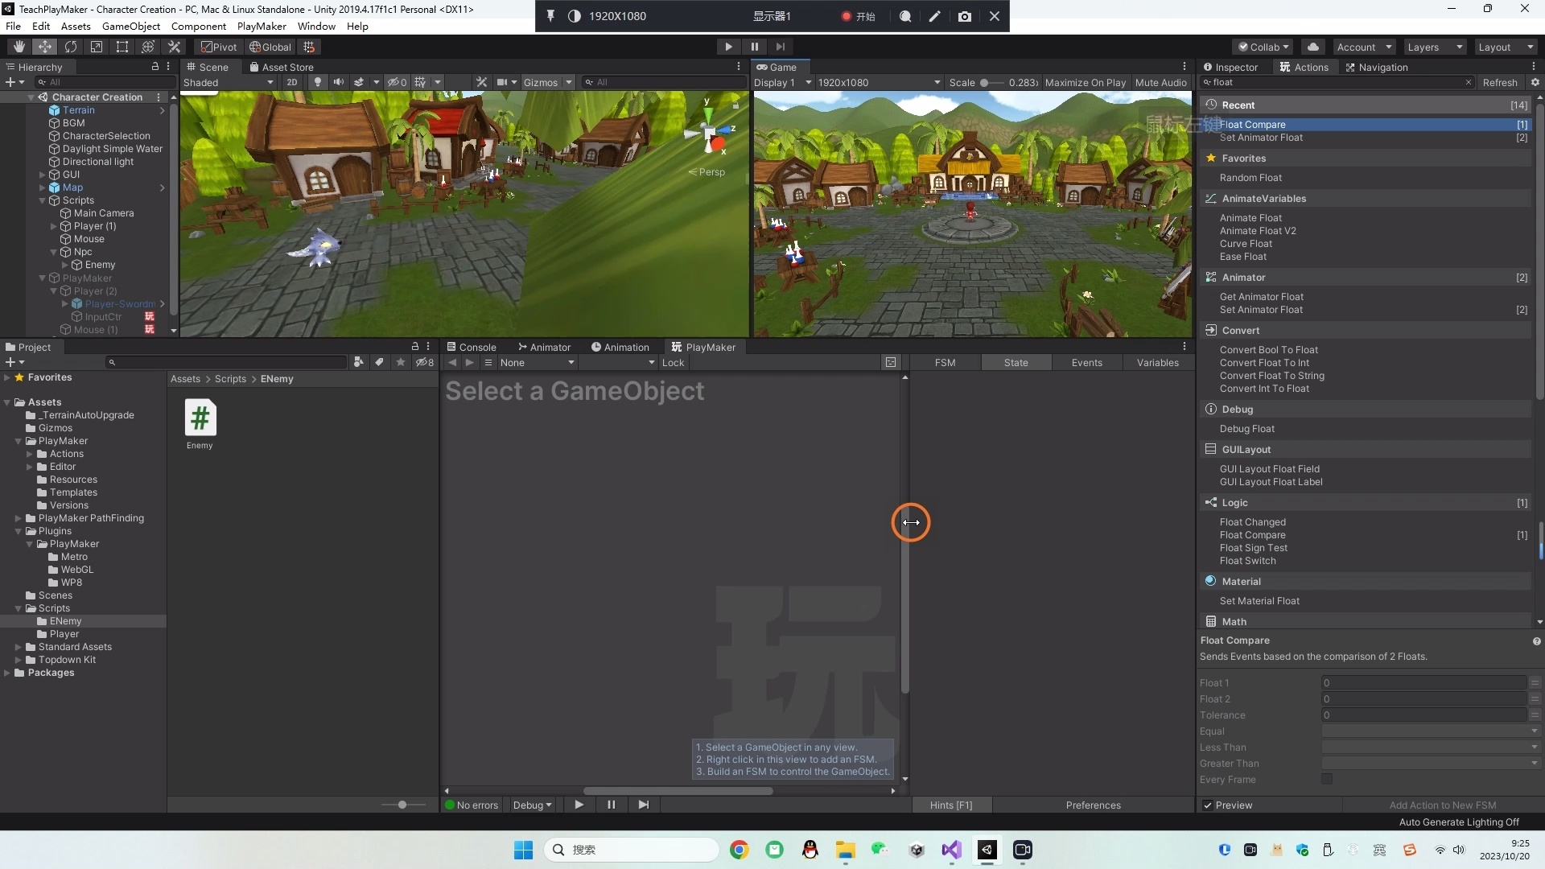1545x869 pixels.
Task: Open the PlayMaker Events tab
Action: (1086, 363)
